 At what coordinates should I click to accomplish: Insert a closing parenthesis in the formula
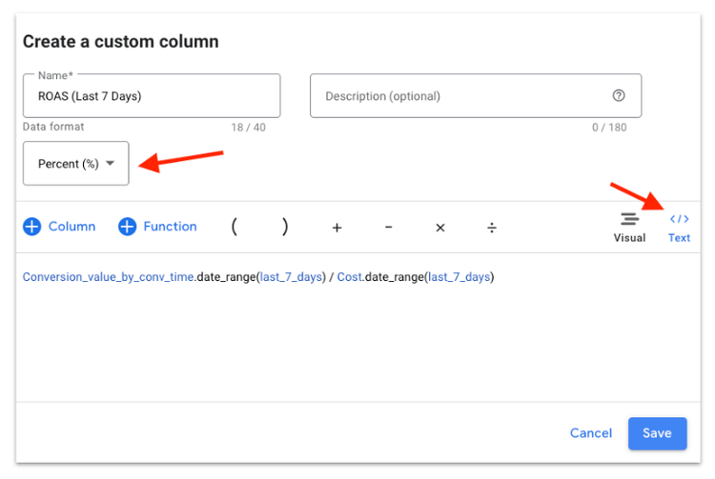pyautogui.click(x=285, y=227)
